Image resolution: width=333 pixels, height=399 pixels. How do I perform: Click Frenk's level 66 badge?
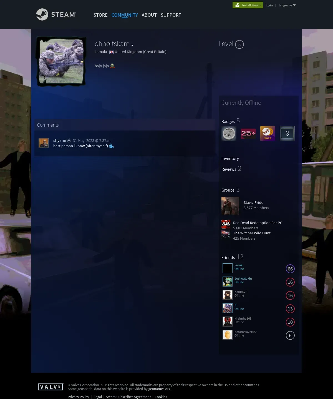coord(290,269)
